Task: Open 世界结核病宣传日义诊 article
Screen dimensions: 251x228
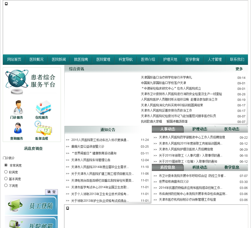Action: click(174, 182)
